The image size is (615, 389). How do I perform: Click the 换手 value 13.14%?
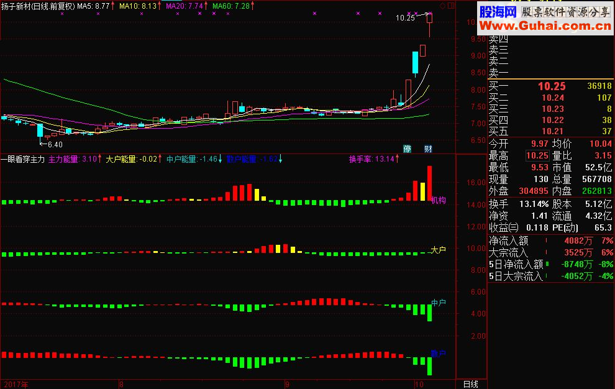coord(534,204)
